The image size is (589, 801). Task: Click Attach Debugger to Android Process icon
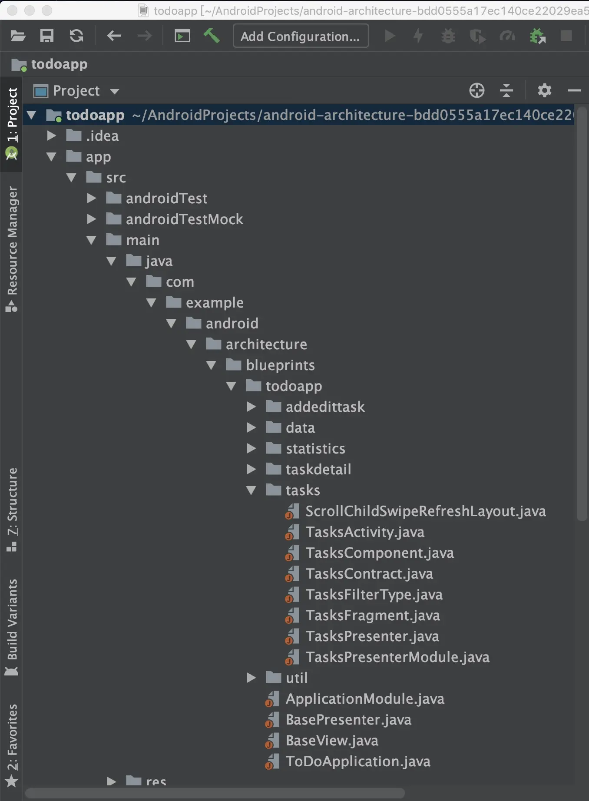point(538,36)
